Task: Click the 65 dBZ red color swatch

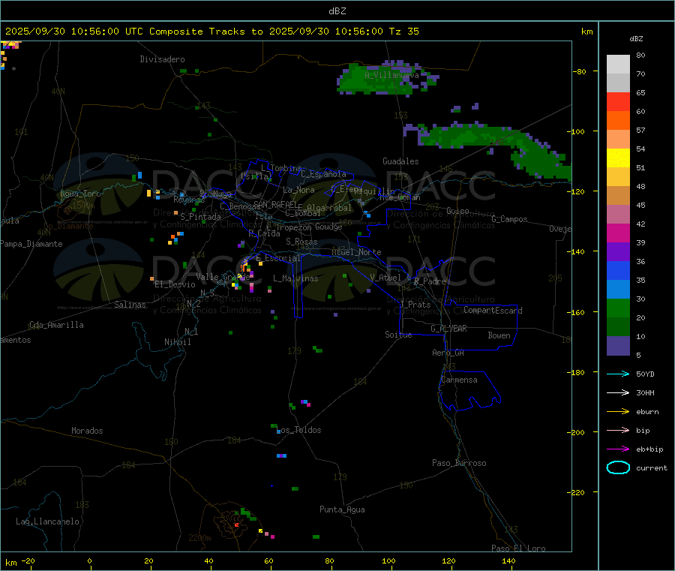Action: click(x=618, y=101)
